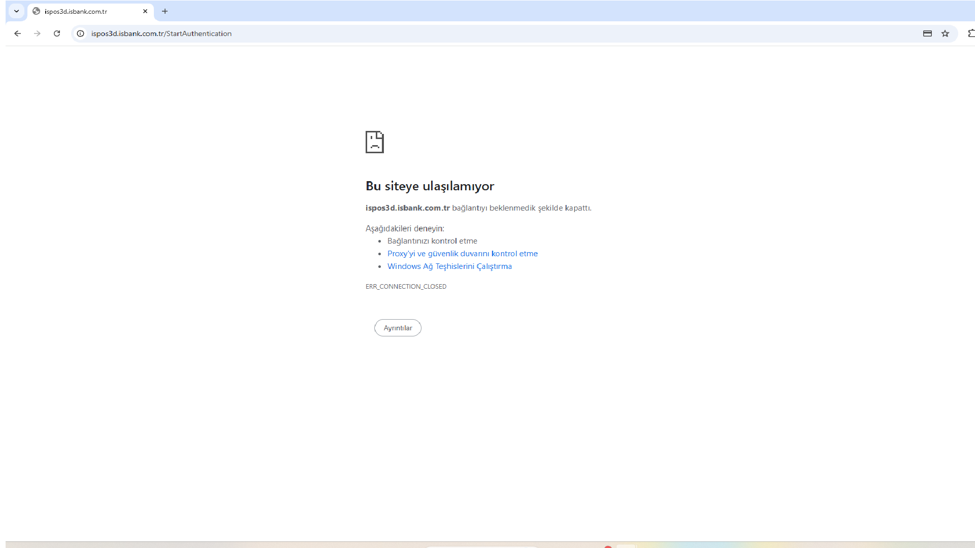Close the ispos3d.isbank.com.tr tab
This screenshot has width=975, height=548.
click(145, 11)
